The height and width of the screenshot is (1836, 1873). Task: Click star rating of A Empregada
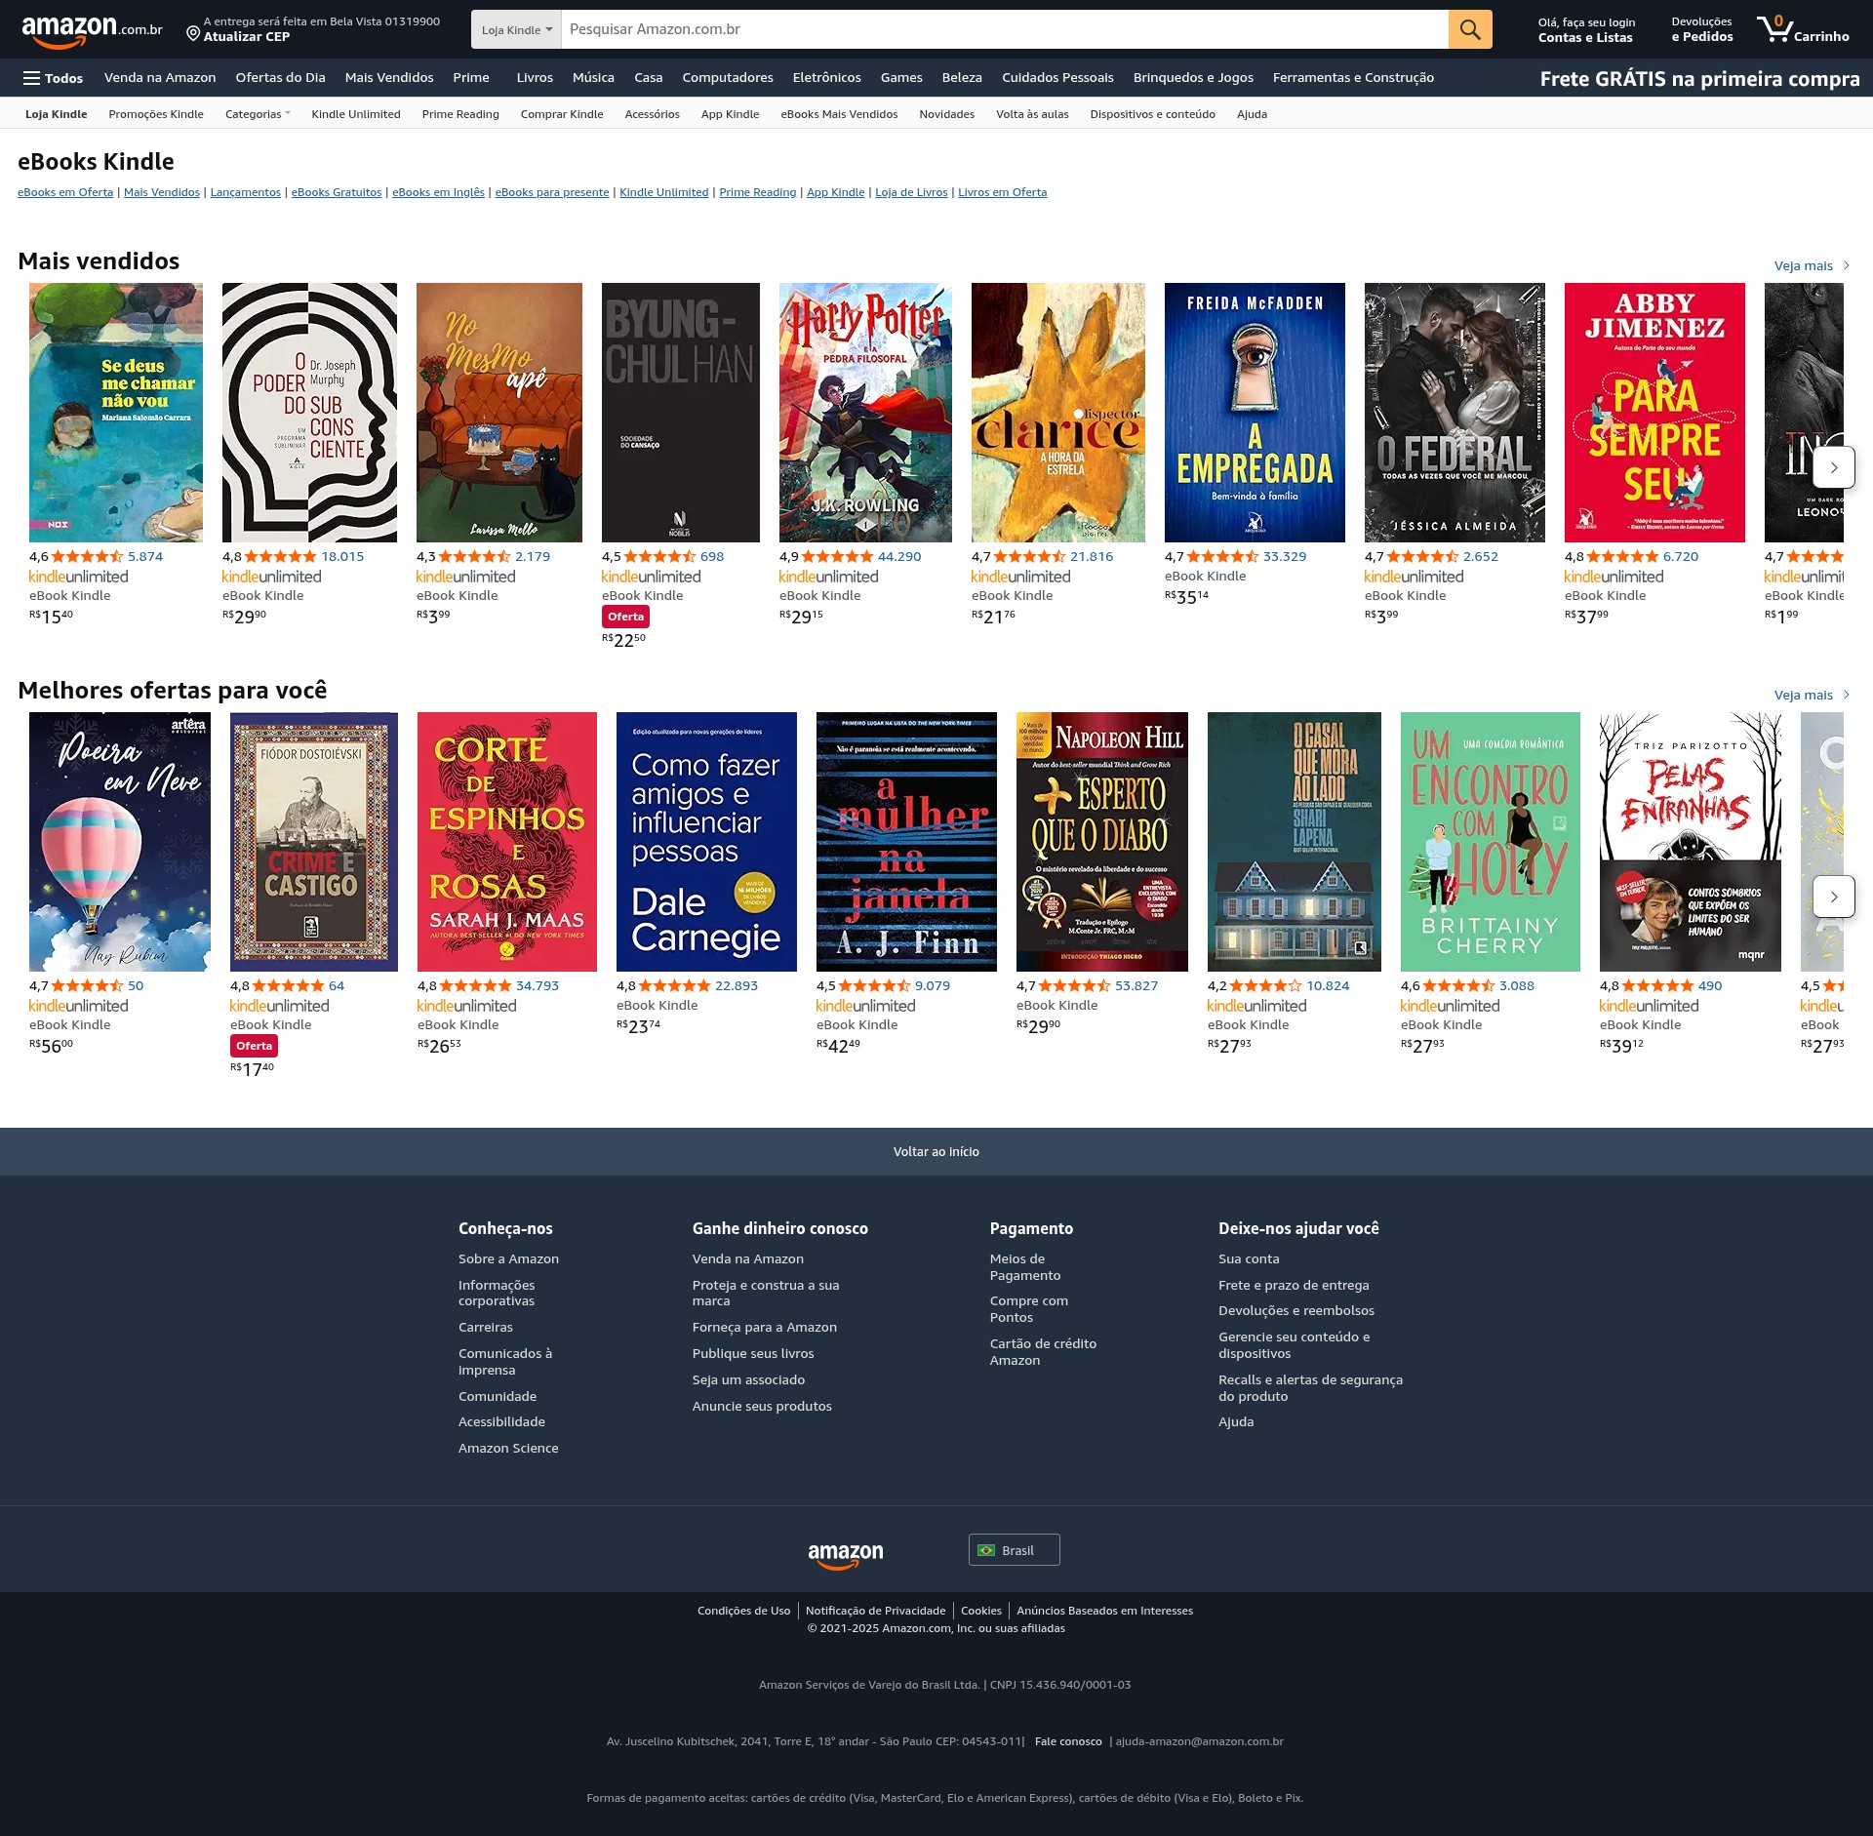(1222, 557)
